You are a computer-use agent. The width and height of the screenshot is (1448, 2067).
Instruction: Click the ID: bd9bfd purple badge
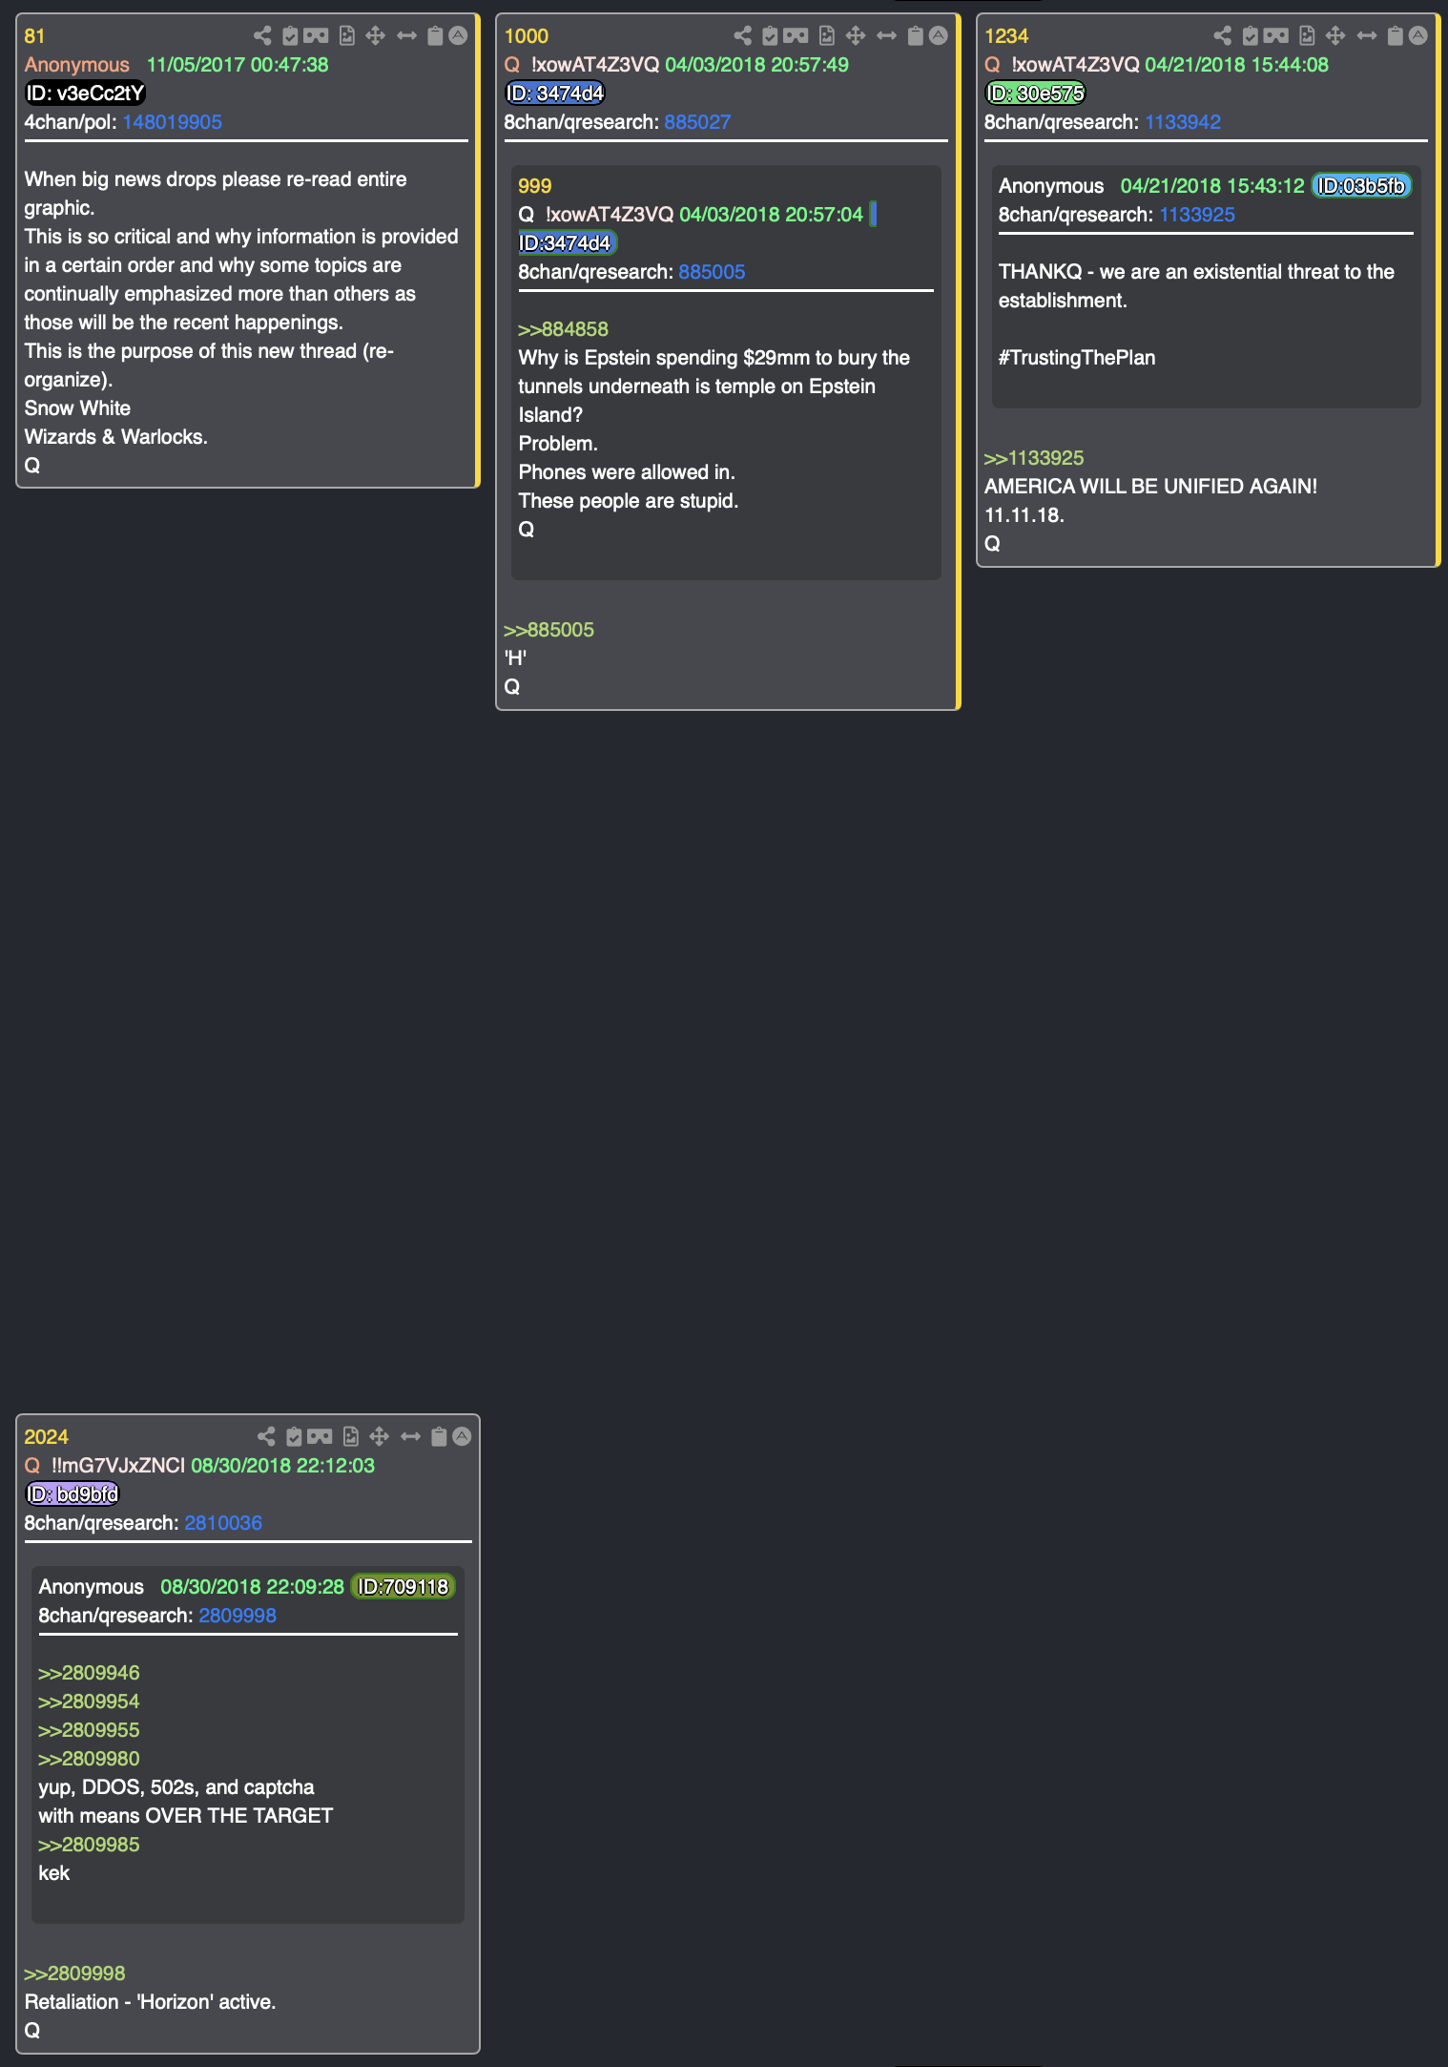pos(72,1494)
